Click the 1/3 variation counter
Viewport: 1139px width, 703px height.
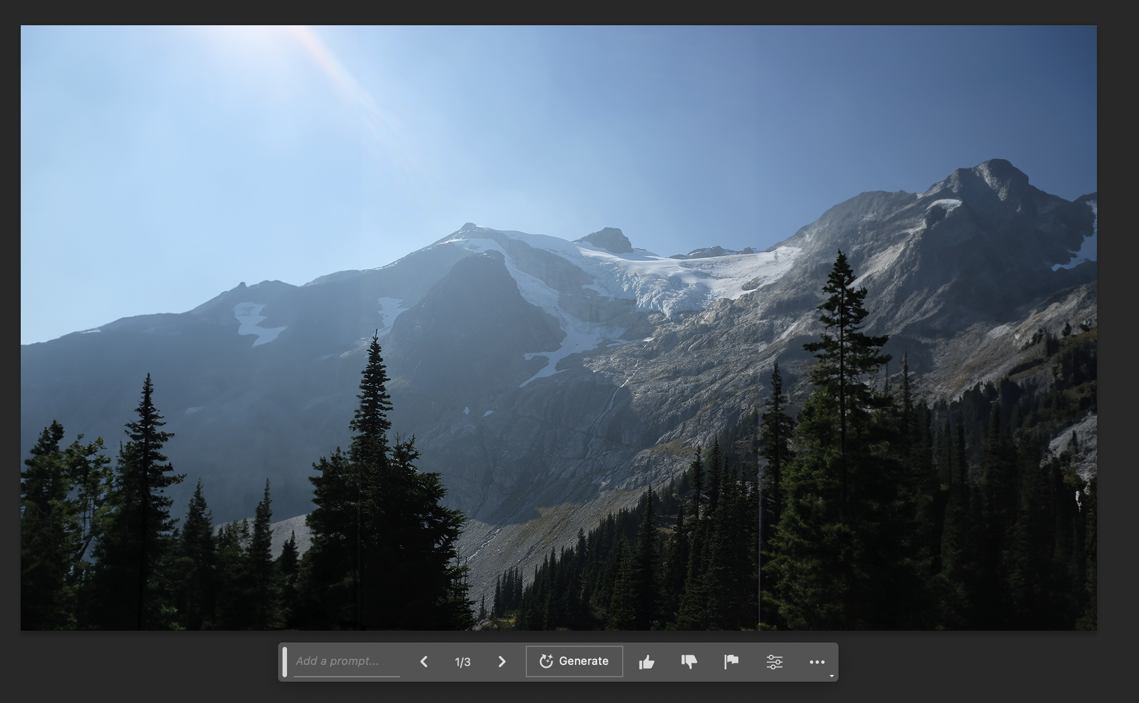pyautogui.click(x=462, y=662)
